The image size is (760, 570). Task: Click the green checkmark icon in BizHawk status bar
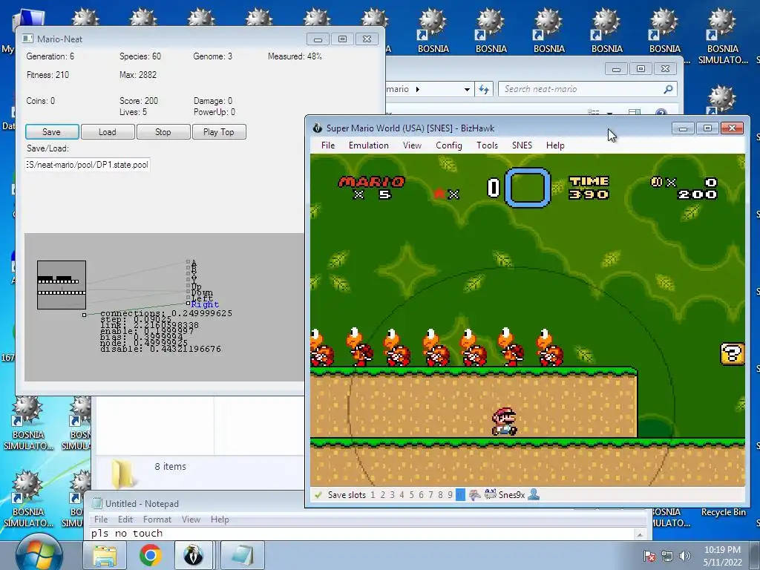[318, 495]
